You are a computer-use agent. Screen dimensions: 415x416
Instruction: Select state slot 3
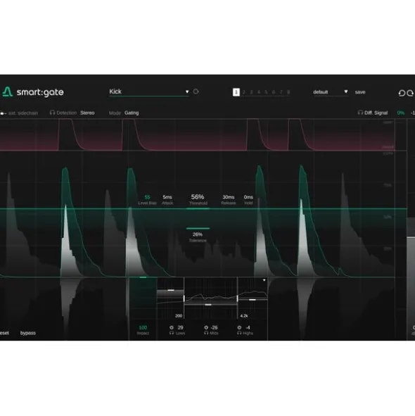pos(251,92)
